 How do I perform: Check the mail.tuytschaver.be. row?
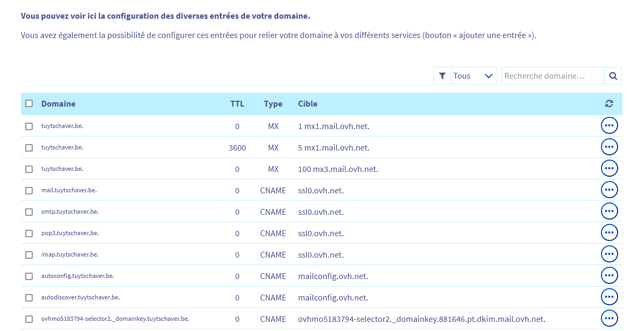29,191
